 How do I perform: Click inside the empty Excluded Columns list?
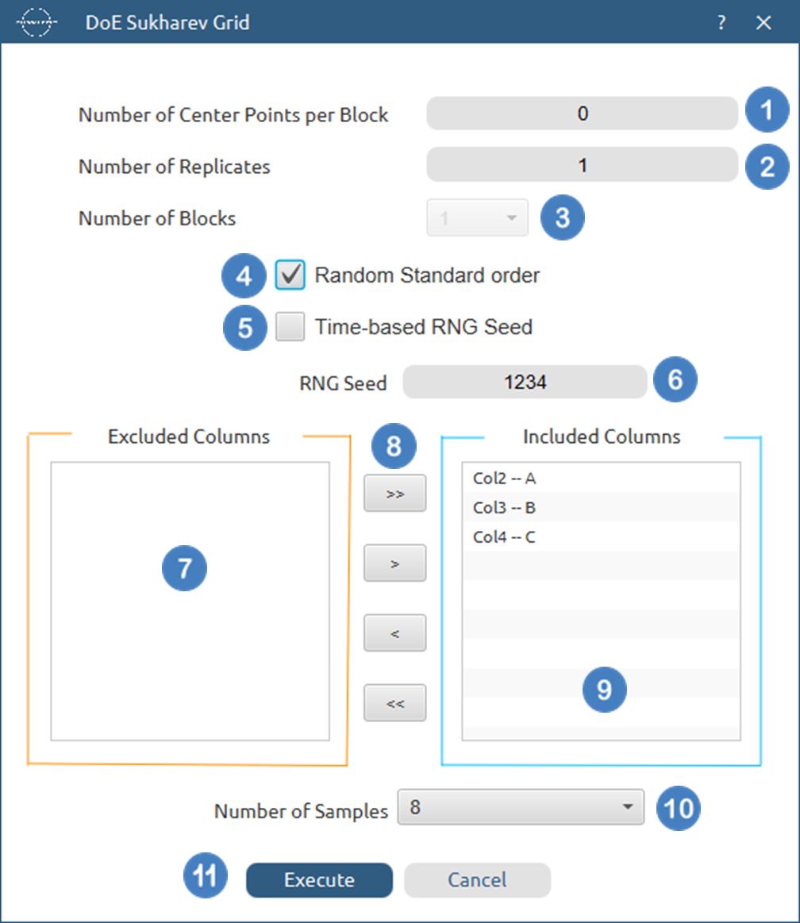click(x=190, y=635)
